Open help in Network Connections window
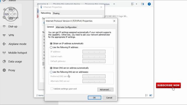 pos(149,4)
